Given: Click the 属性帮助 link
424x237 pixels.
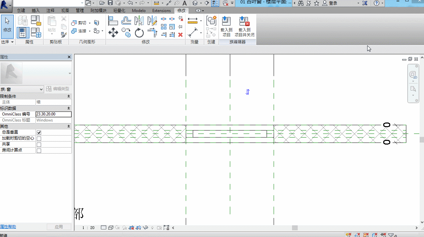Looking at the screenshot, I should point(8,227).
